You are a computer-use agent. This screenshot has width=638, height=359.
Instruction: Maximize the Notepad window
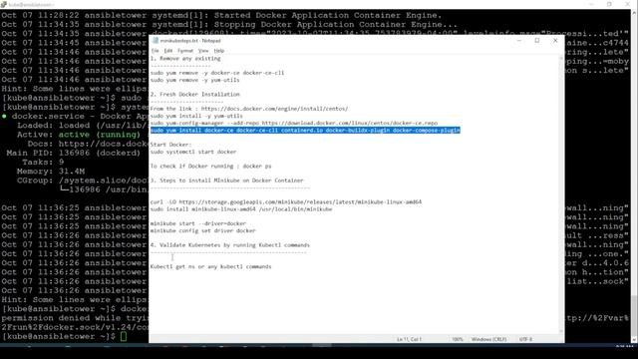[x=537, y=40]
